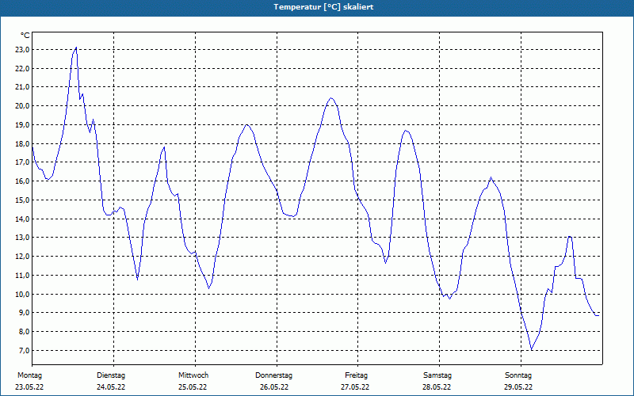The width and height of the screenshot is (634, 396).
Task: Click the 'Montag' day label
Action: coord(29,375)
